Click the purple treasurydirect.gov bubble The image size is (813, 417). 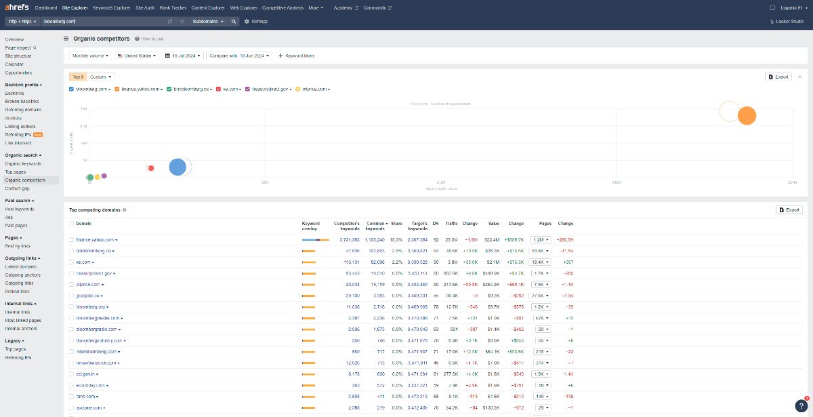click(x=104, y=176)
